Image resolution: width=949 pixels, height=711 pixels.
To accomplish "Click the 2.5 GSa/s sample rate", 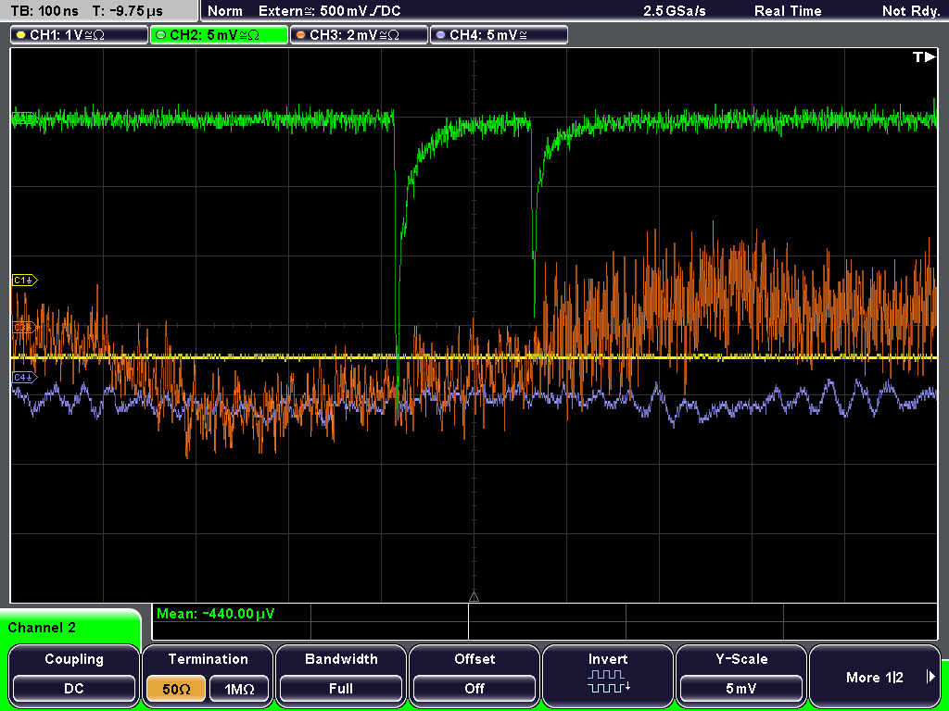I will coord(675,11).
